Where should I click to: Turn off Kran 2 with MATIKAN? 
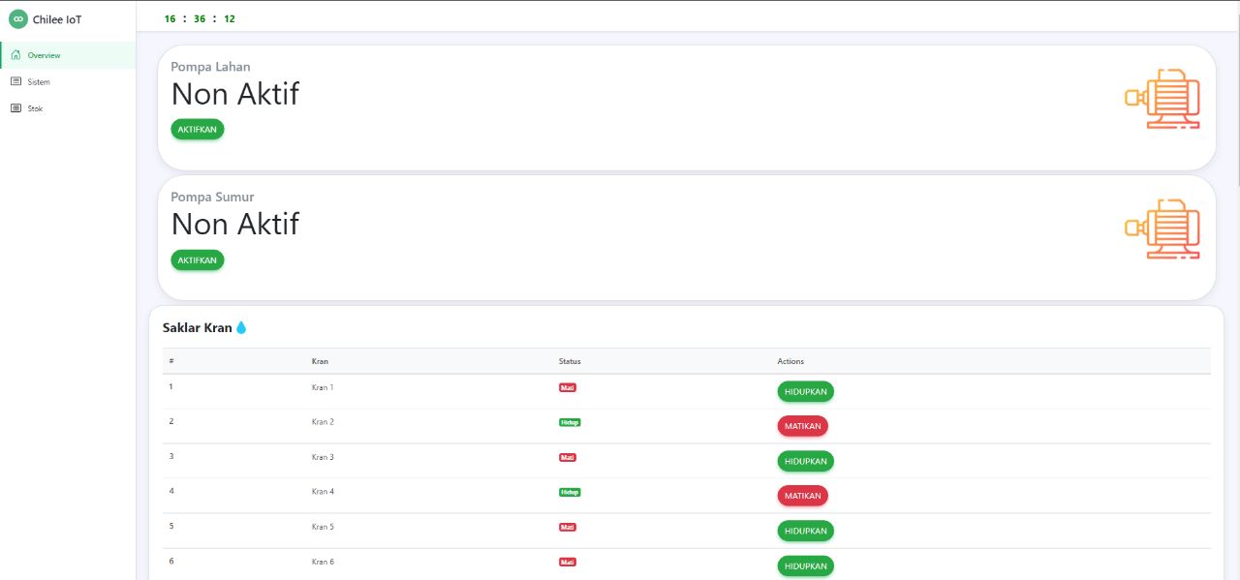coord(802,426)
